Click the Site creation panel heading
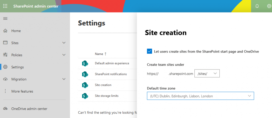This screenshot has height=118, width=272. coord(166,33)
